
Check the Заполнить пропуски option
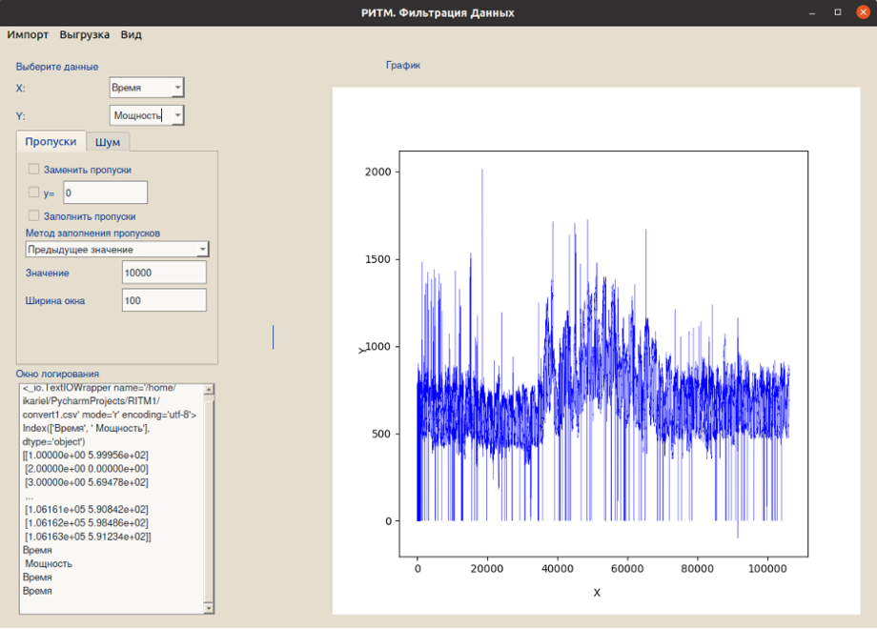coord(34,215)
